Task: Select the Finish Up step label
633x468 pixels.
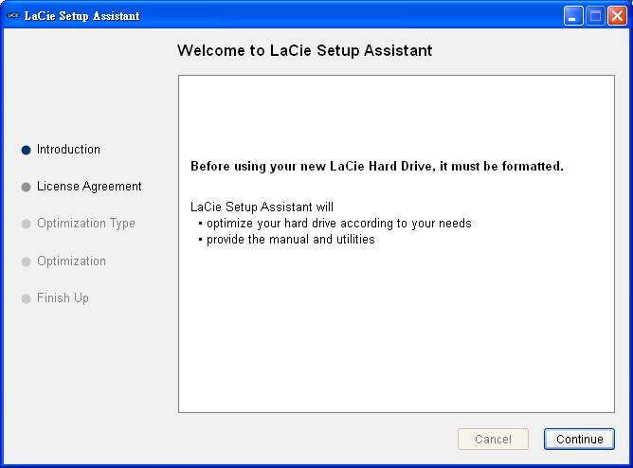Action: click(63, 298)
